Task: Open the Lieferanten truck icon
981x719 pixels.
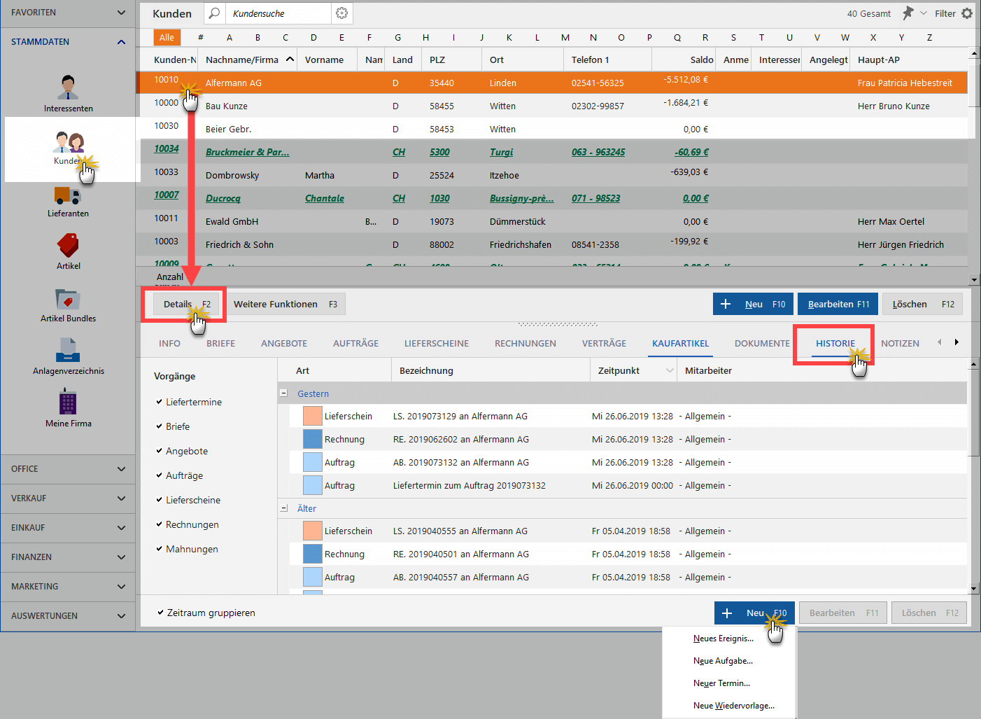Action: click(67, 195)
